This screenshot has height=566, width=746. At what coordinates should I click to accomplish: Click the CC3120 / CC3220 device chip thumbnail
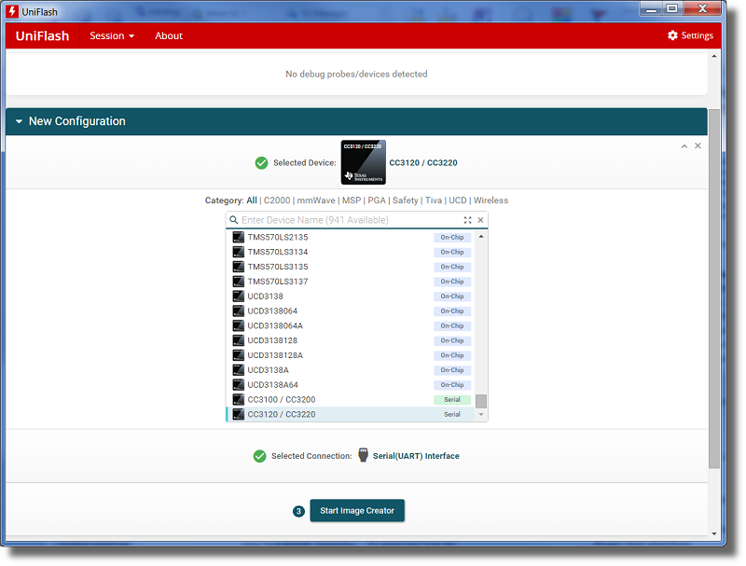click(364, 162)
